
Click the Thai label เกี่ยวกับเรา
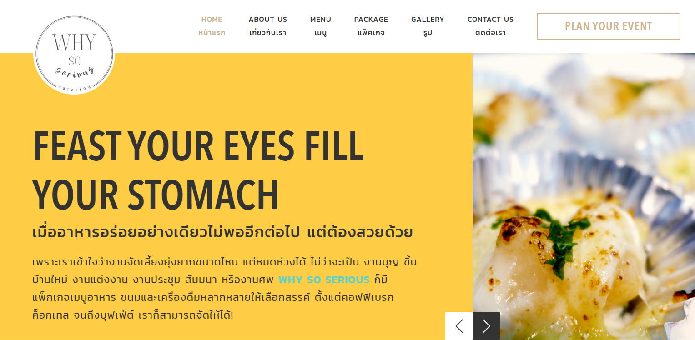click(268, 33)
